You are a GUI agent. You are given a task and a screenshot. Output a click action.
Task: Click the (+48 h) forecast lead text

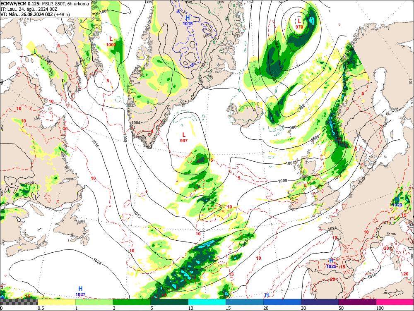[62, 14]
